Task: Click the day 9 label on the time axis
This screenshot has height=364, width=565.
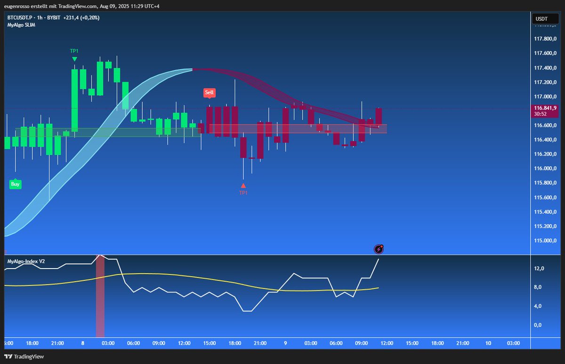Action: pyautogui.click(x=285, y=343)
